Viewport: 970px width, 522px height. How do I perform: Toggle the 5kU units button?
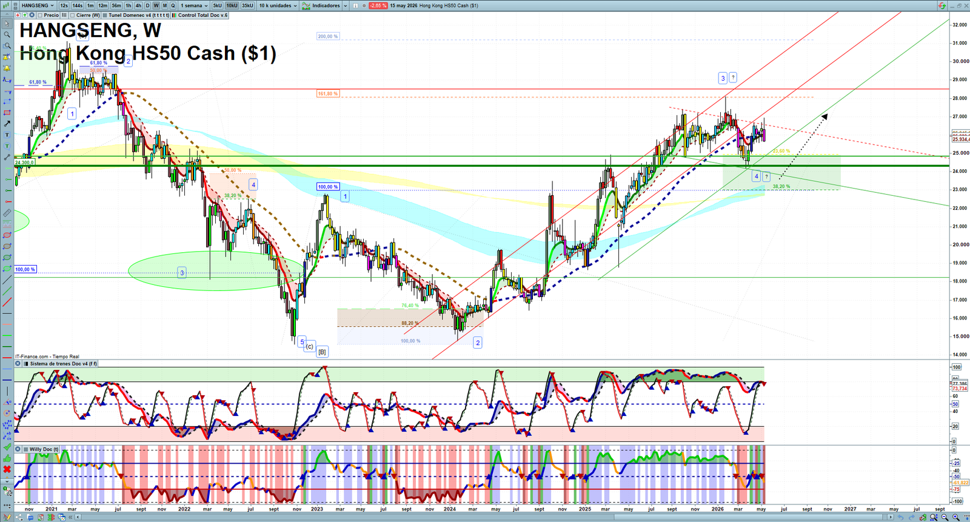217,5
